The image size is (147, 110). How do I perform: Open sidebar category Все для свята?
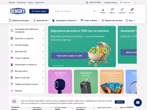[x=21, y=71]
